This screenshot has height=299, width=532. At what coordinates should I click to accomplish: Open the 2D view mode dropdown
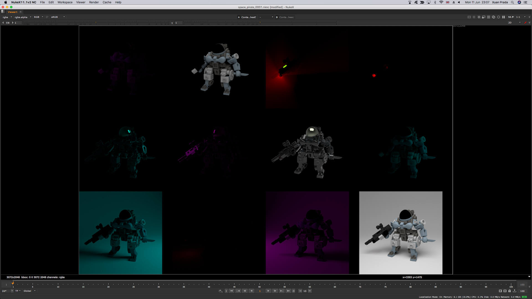[514, 22]
